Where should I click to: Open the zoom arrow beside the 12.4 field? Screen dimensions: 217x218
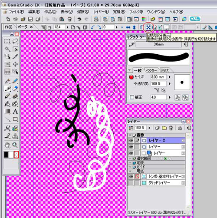pos(67,27)
